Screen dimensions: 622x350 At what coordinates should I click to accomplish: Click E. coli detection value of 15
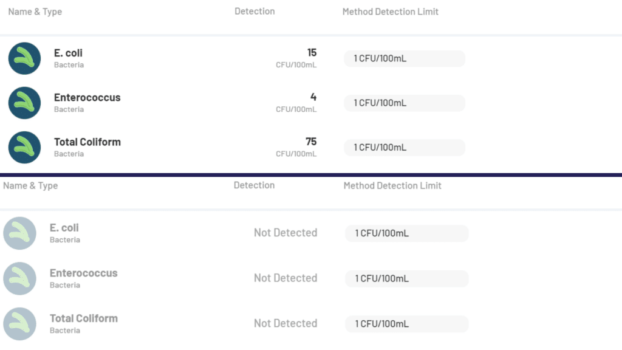click(312, 53)
